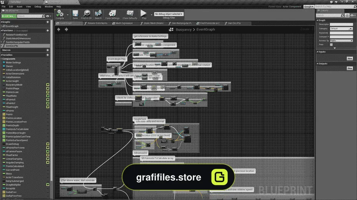This screenshot has width=357, height=200.
Task: Open the Google search provider dropdown
Action: [x=309, y=7]
